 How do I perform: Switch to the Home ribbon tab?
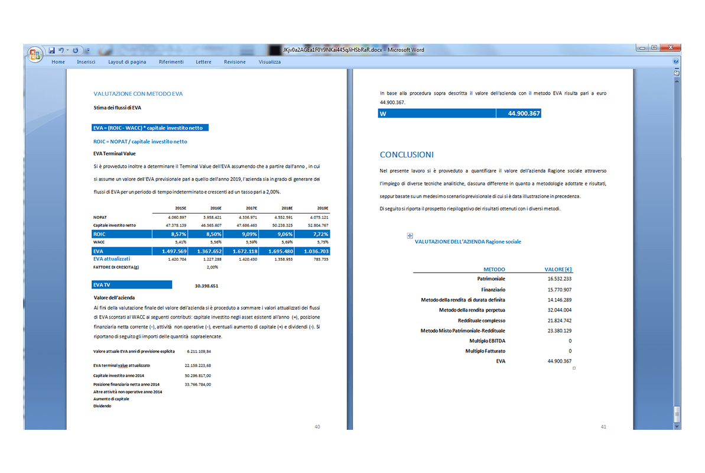[58, 62]
